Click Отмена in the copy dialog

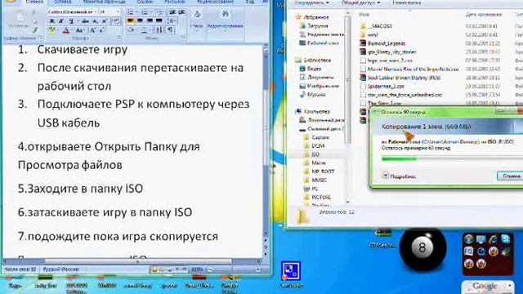510,176
